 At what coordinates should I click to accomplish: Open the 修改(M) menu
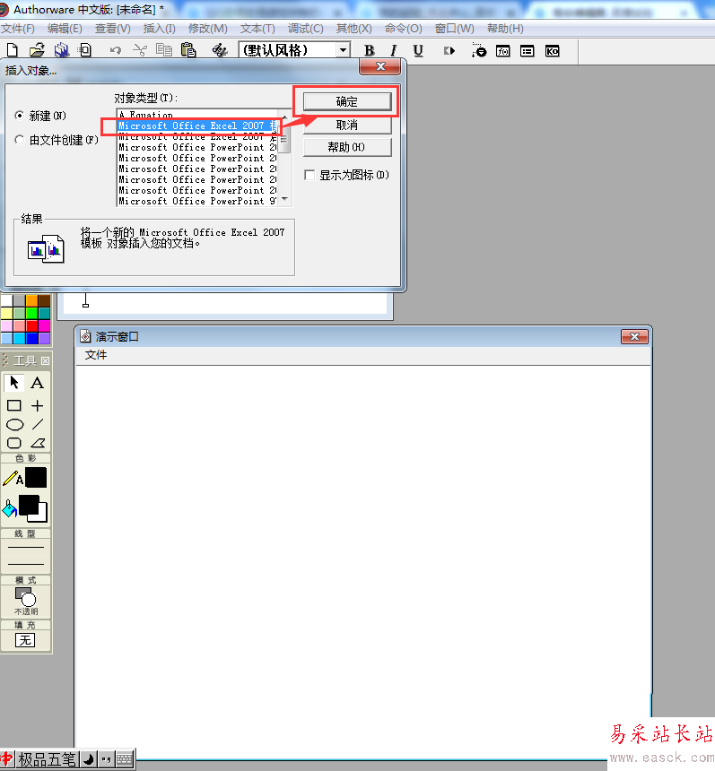coord(207,29)
